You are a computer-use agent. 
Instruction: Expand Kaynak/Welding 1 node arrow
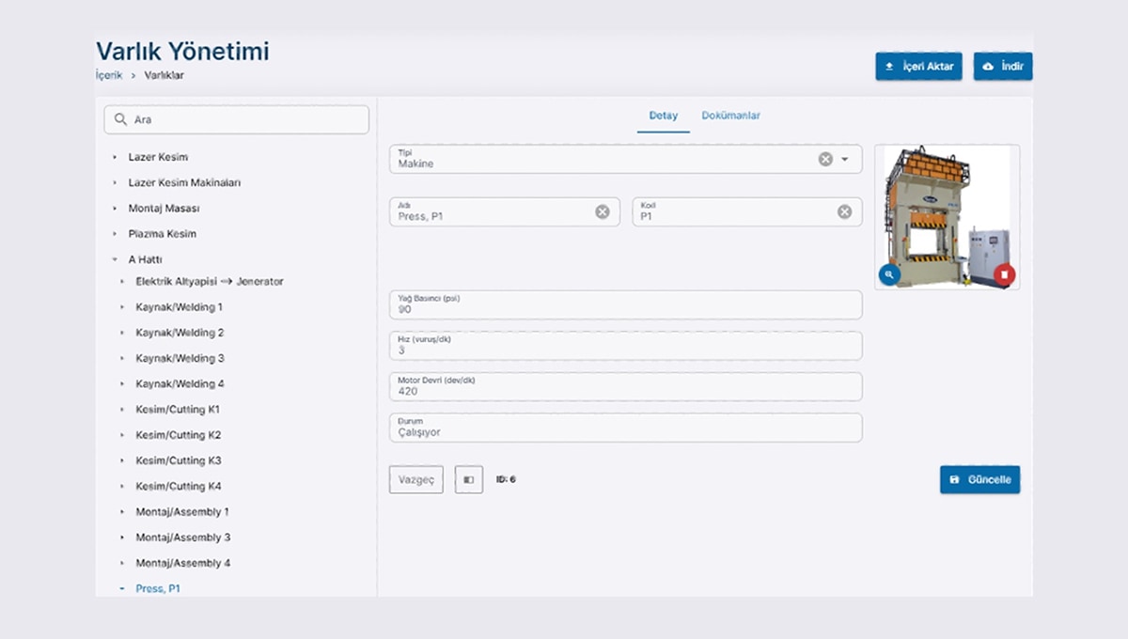coord(122,307)
